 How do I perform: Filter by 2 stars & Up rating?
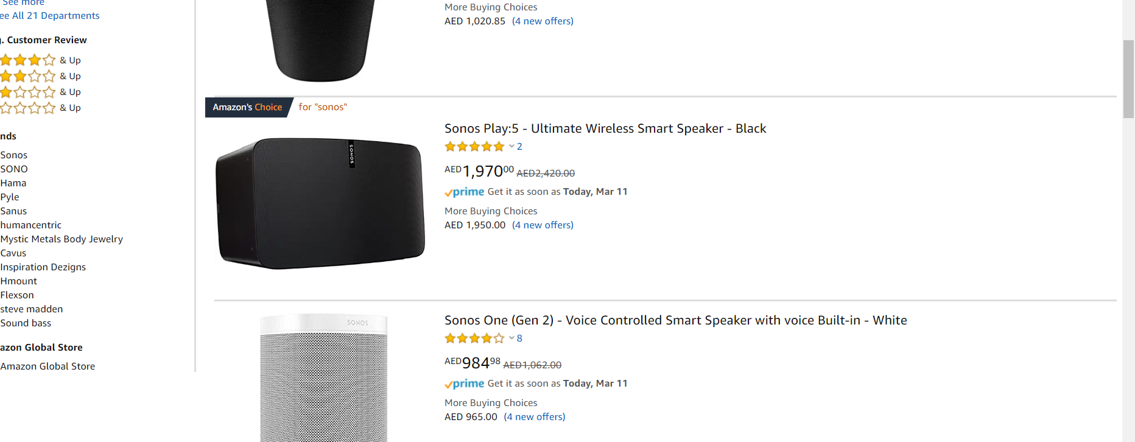pyautogui.click(x=40, y=92)
